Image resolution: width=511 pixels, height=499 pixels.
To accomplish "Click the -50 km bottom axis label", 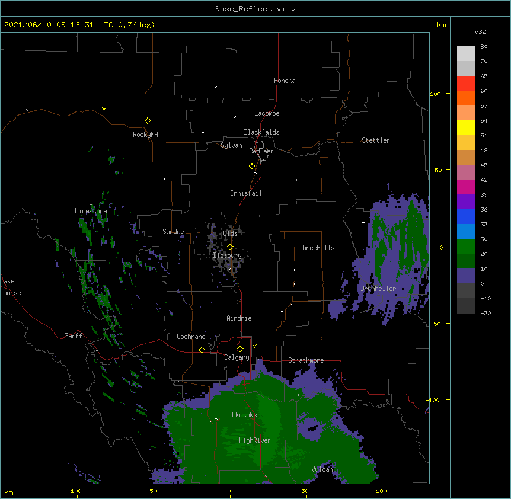I will coord(151,491).
